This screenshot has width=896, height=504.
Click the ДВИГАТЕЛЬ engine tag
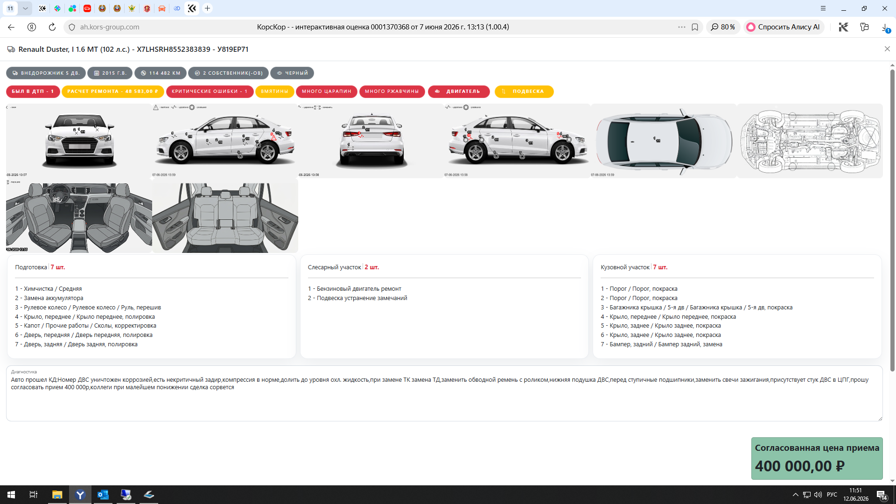click(459, 91)
